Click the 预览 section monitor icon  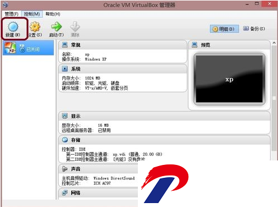pyautogui.click(x=194, y=45)
